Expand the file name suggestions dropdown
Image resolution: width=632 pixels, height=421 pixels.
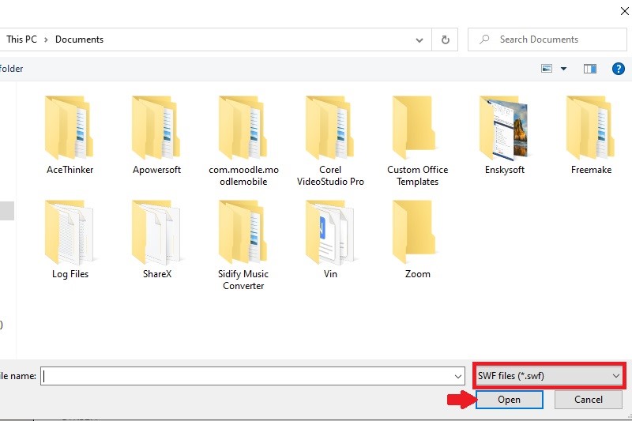(458, 376)
